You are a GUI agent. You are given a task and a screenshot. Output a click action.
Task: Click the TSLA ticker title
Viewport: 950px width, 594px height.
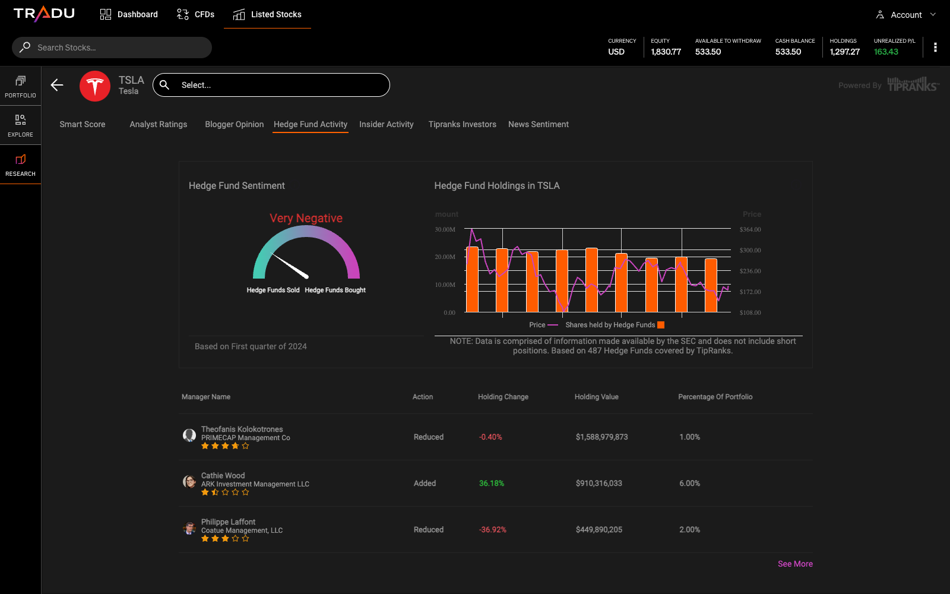pyautogui.click(x=131, y=80)
